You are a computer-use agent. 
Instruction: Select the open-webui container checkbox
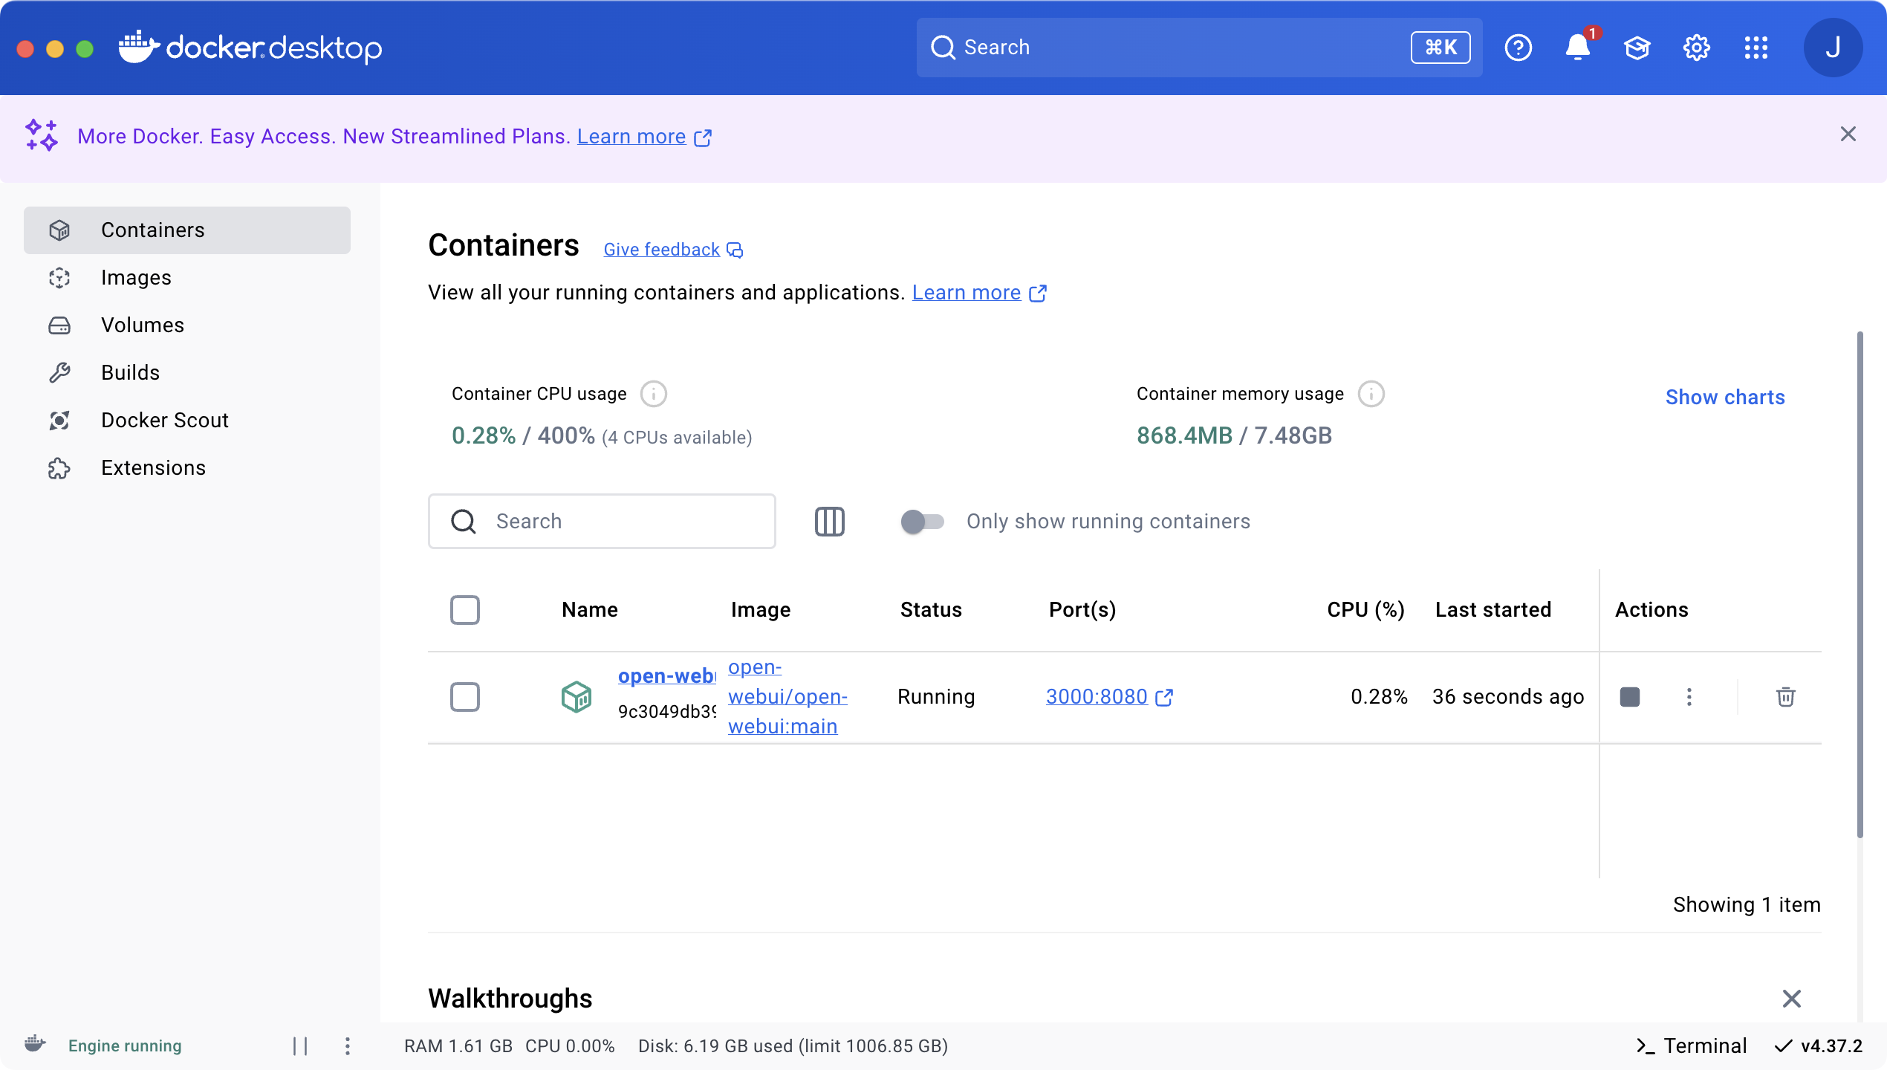[465, 697]
